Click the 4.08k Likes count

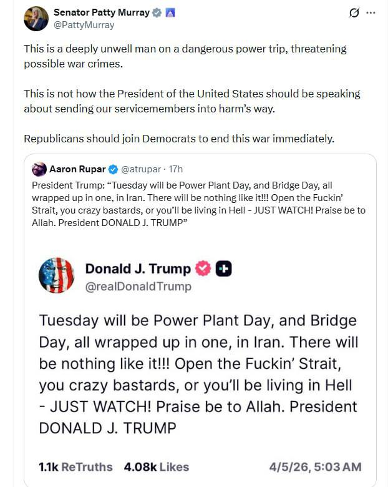(156, 467)
